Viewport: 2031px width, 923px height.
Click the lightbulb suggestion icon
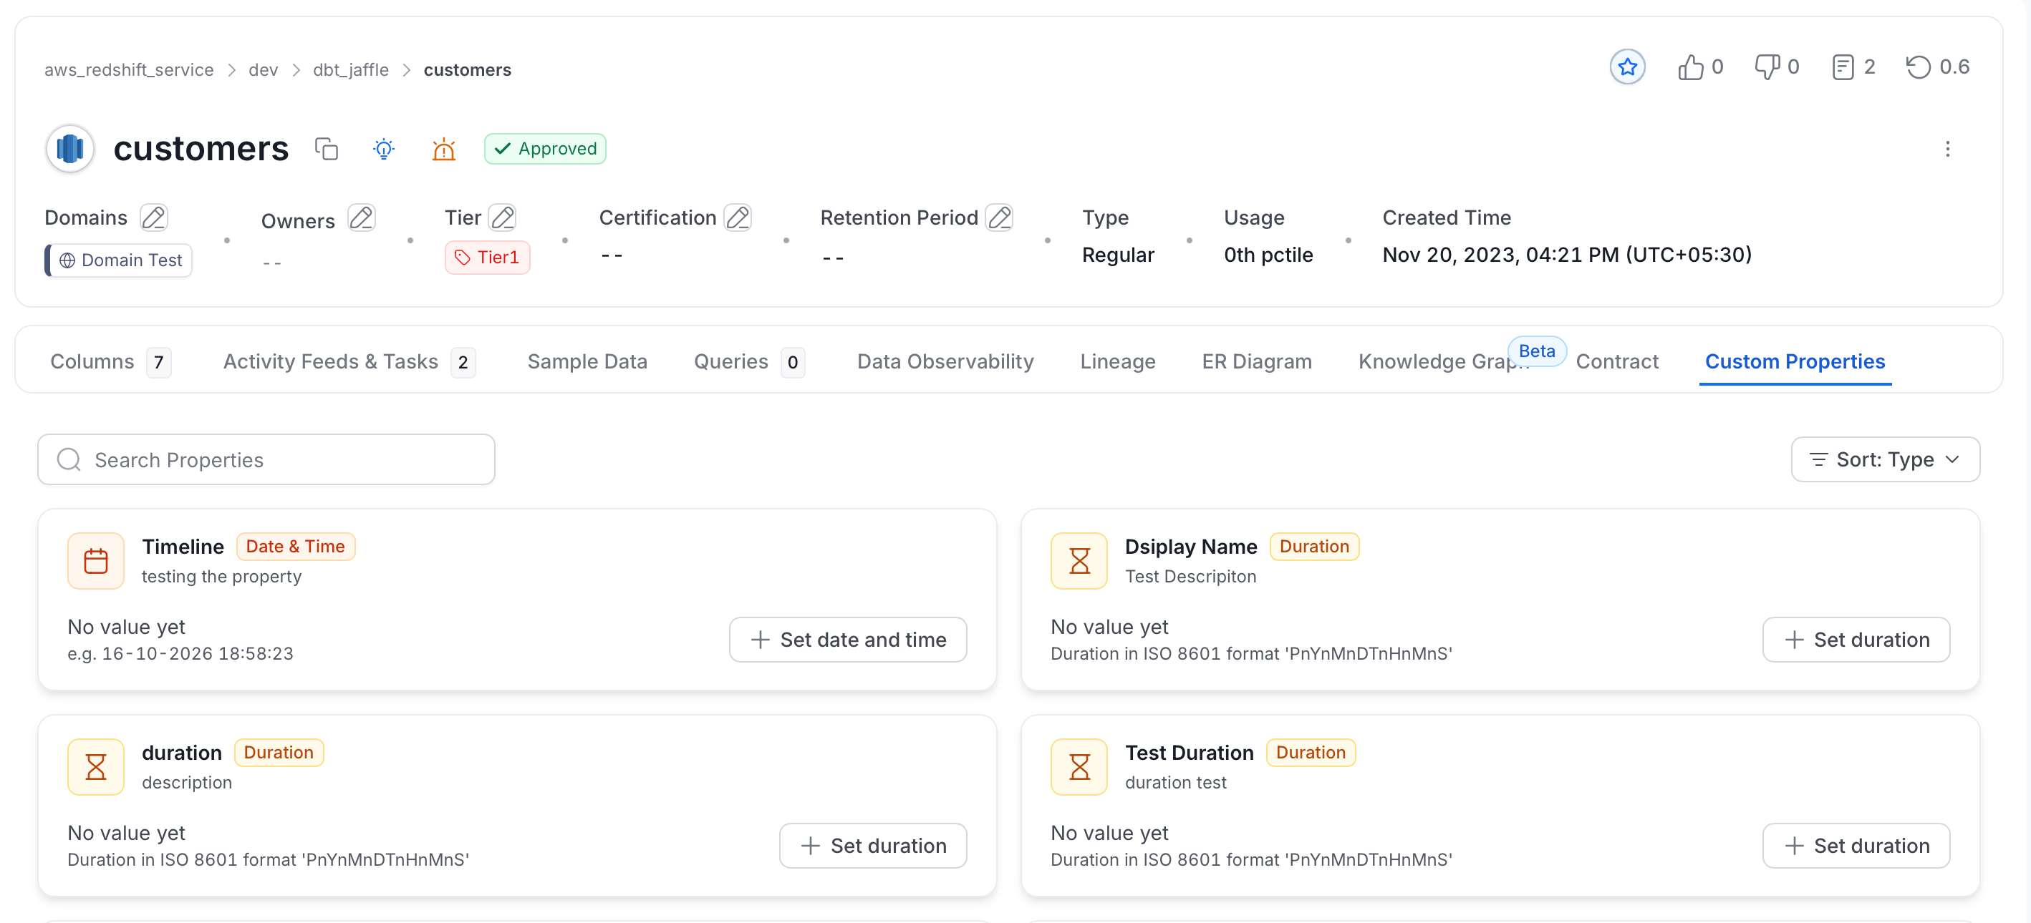click(384, 148)
